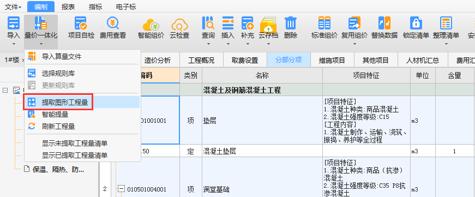Choose 显示未提取工程量清单
The width and height of the screenshot is (475, 197).
[82, 144]
